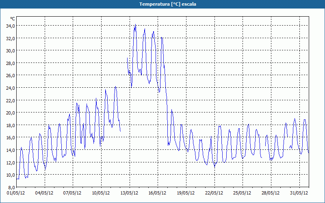Image resolution: width=325 pixels, height=203 pixels.
Task: Select the 10/05/12 date label
Action: click(101, 193)
